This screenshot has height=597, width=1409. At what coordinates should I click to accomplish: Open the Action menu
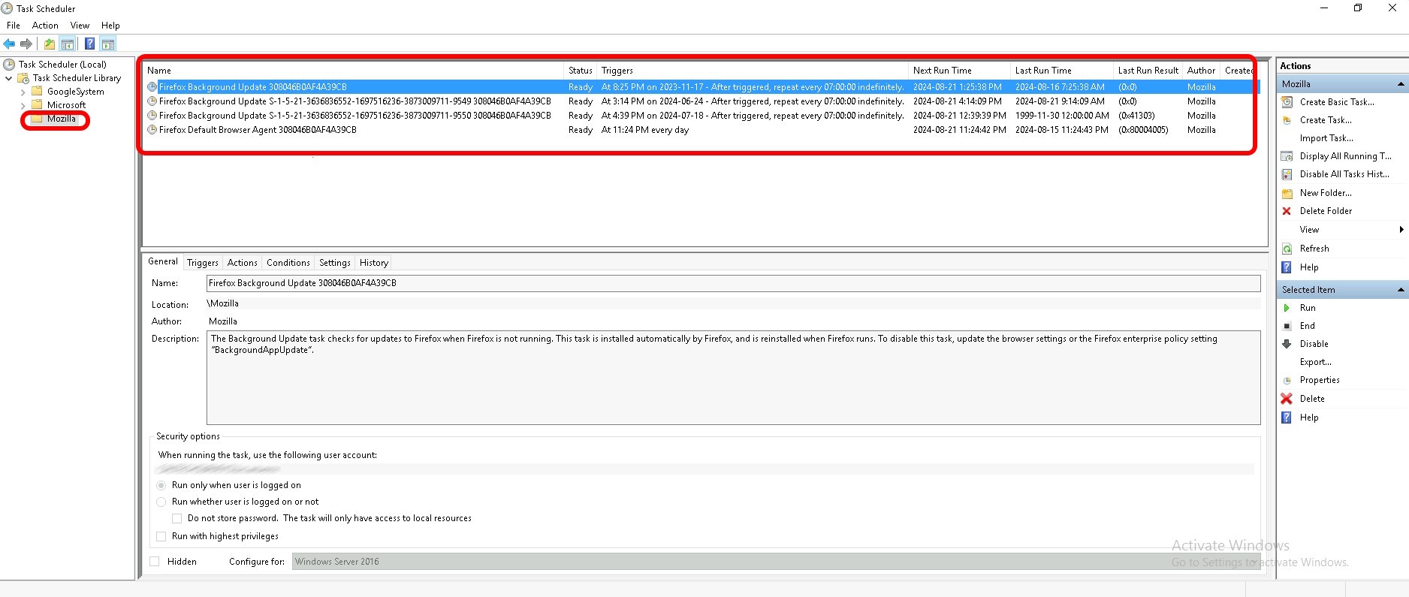point(45,26)
